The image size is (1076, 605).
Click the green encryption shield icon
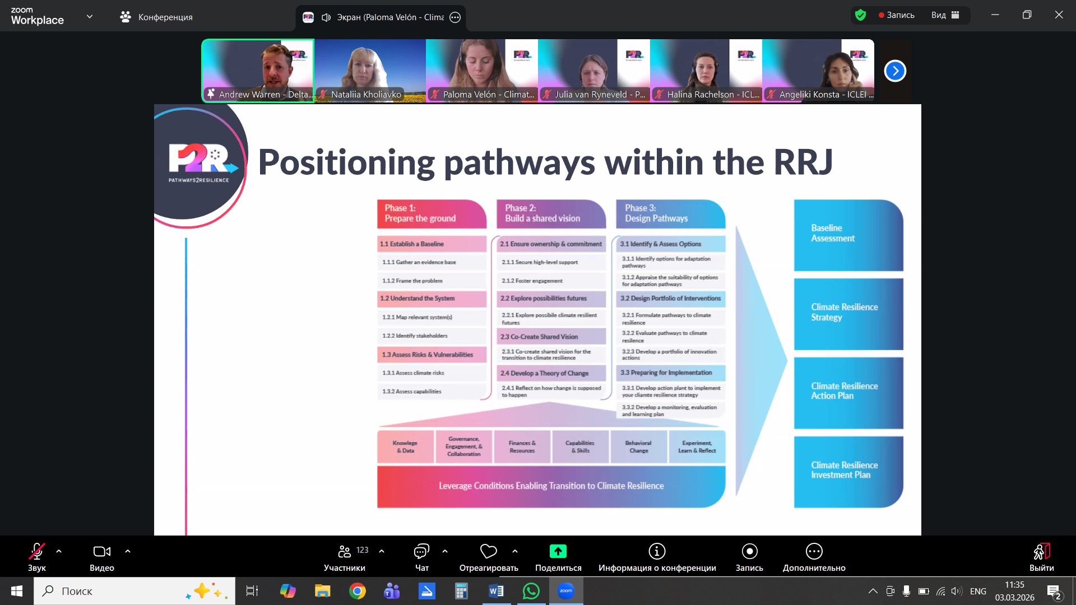click(861, 15)
